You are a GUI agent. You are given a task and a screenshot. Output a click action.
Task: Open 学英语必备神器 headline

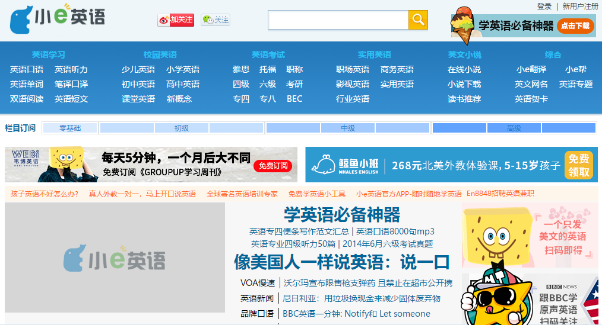342,215
